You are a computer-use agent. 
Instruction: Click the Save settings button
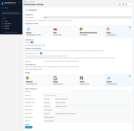click(29, 127)
